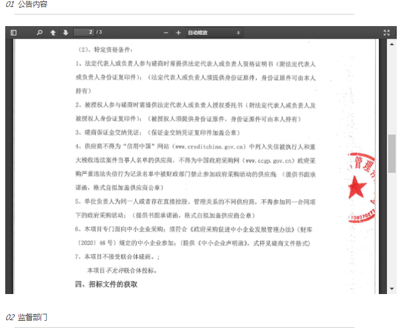Click the page number input field
402x330 pixels.
(x=84, y=32)
